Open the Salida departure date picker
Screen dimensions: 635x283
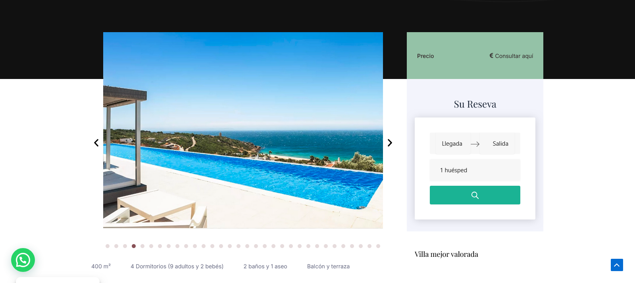click(x=500, y=144)
